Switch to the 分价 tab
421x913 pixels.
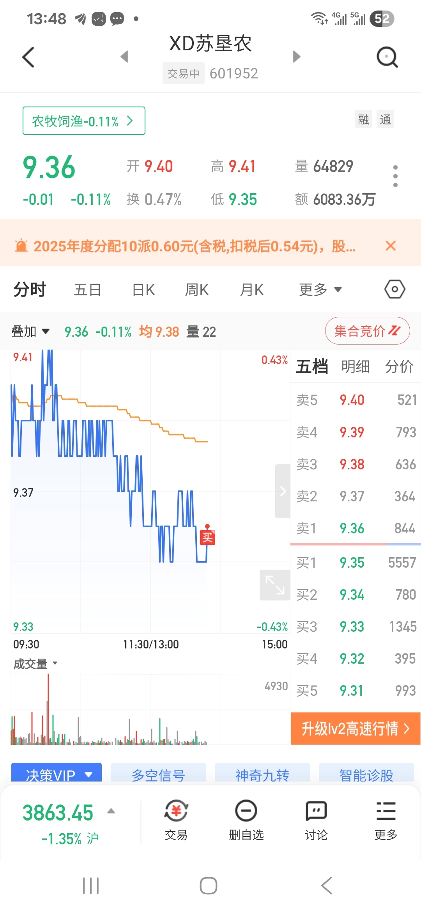(399, 366)
